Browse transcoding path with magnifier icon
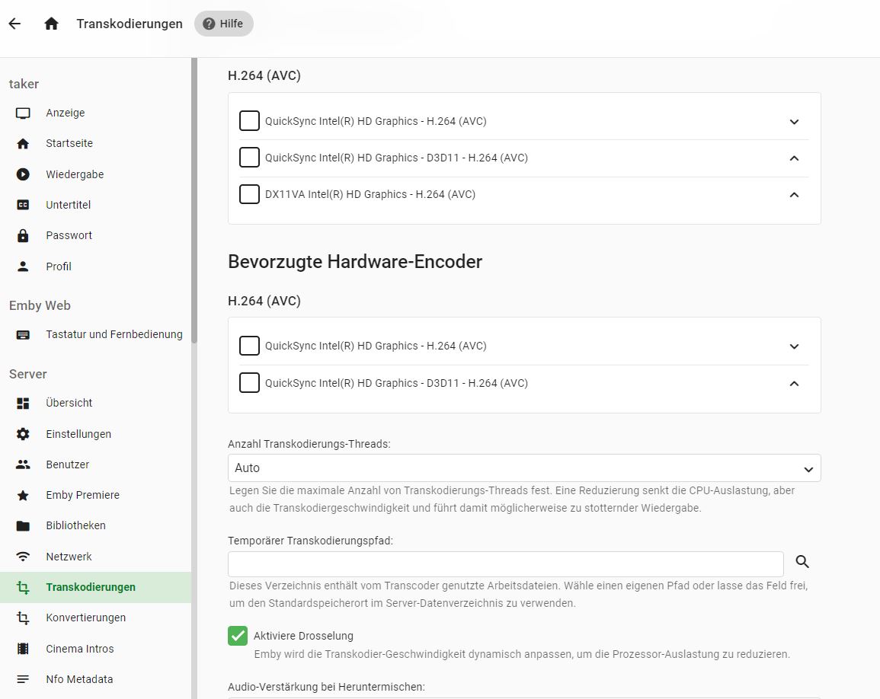Screen dimensions: 880x699 [x=802, y=561]
